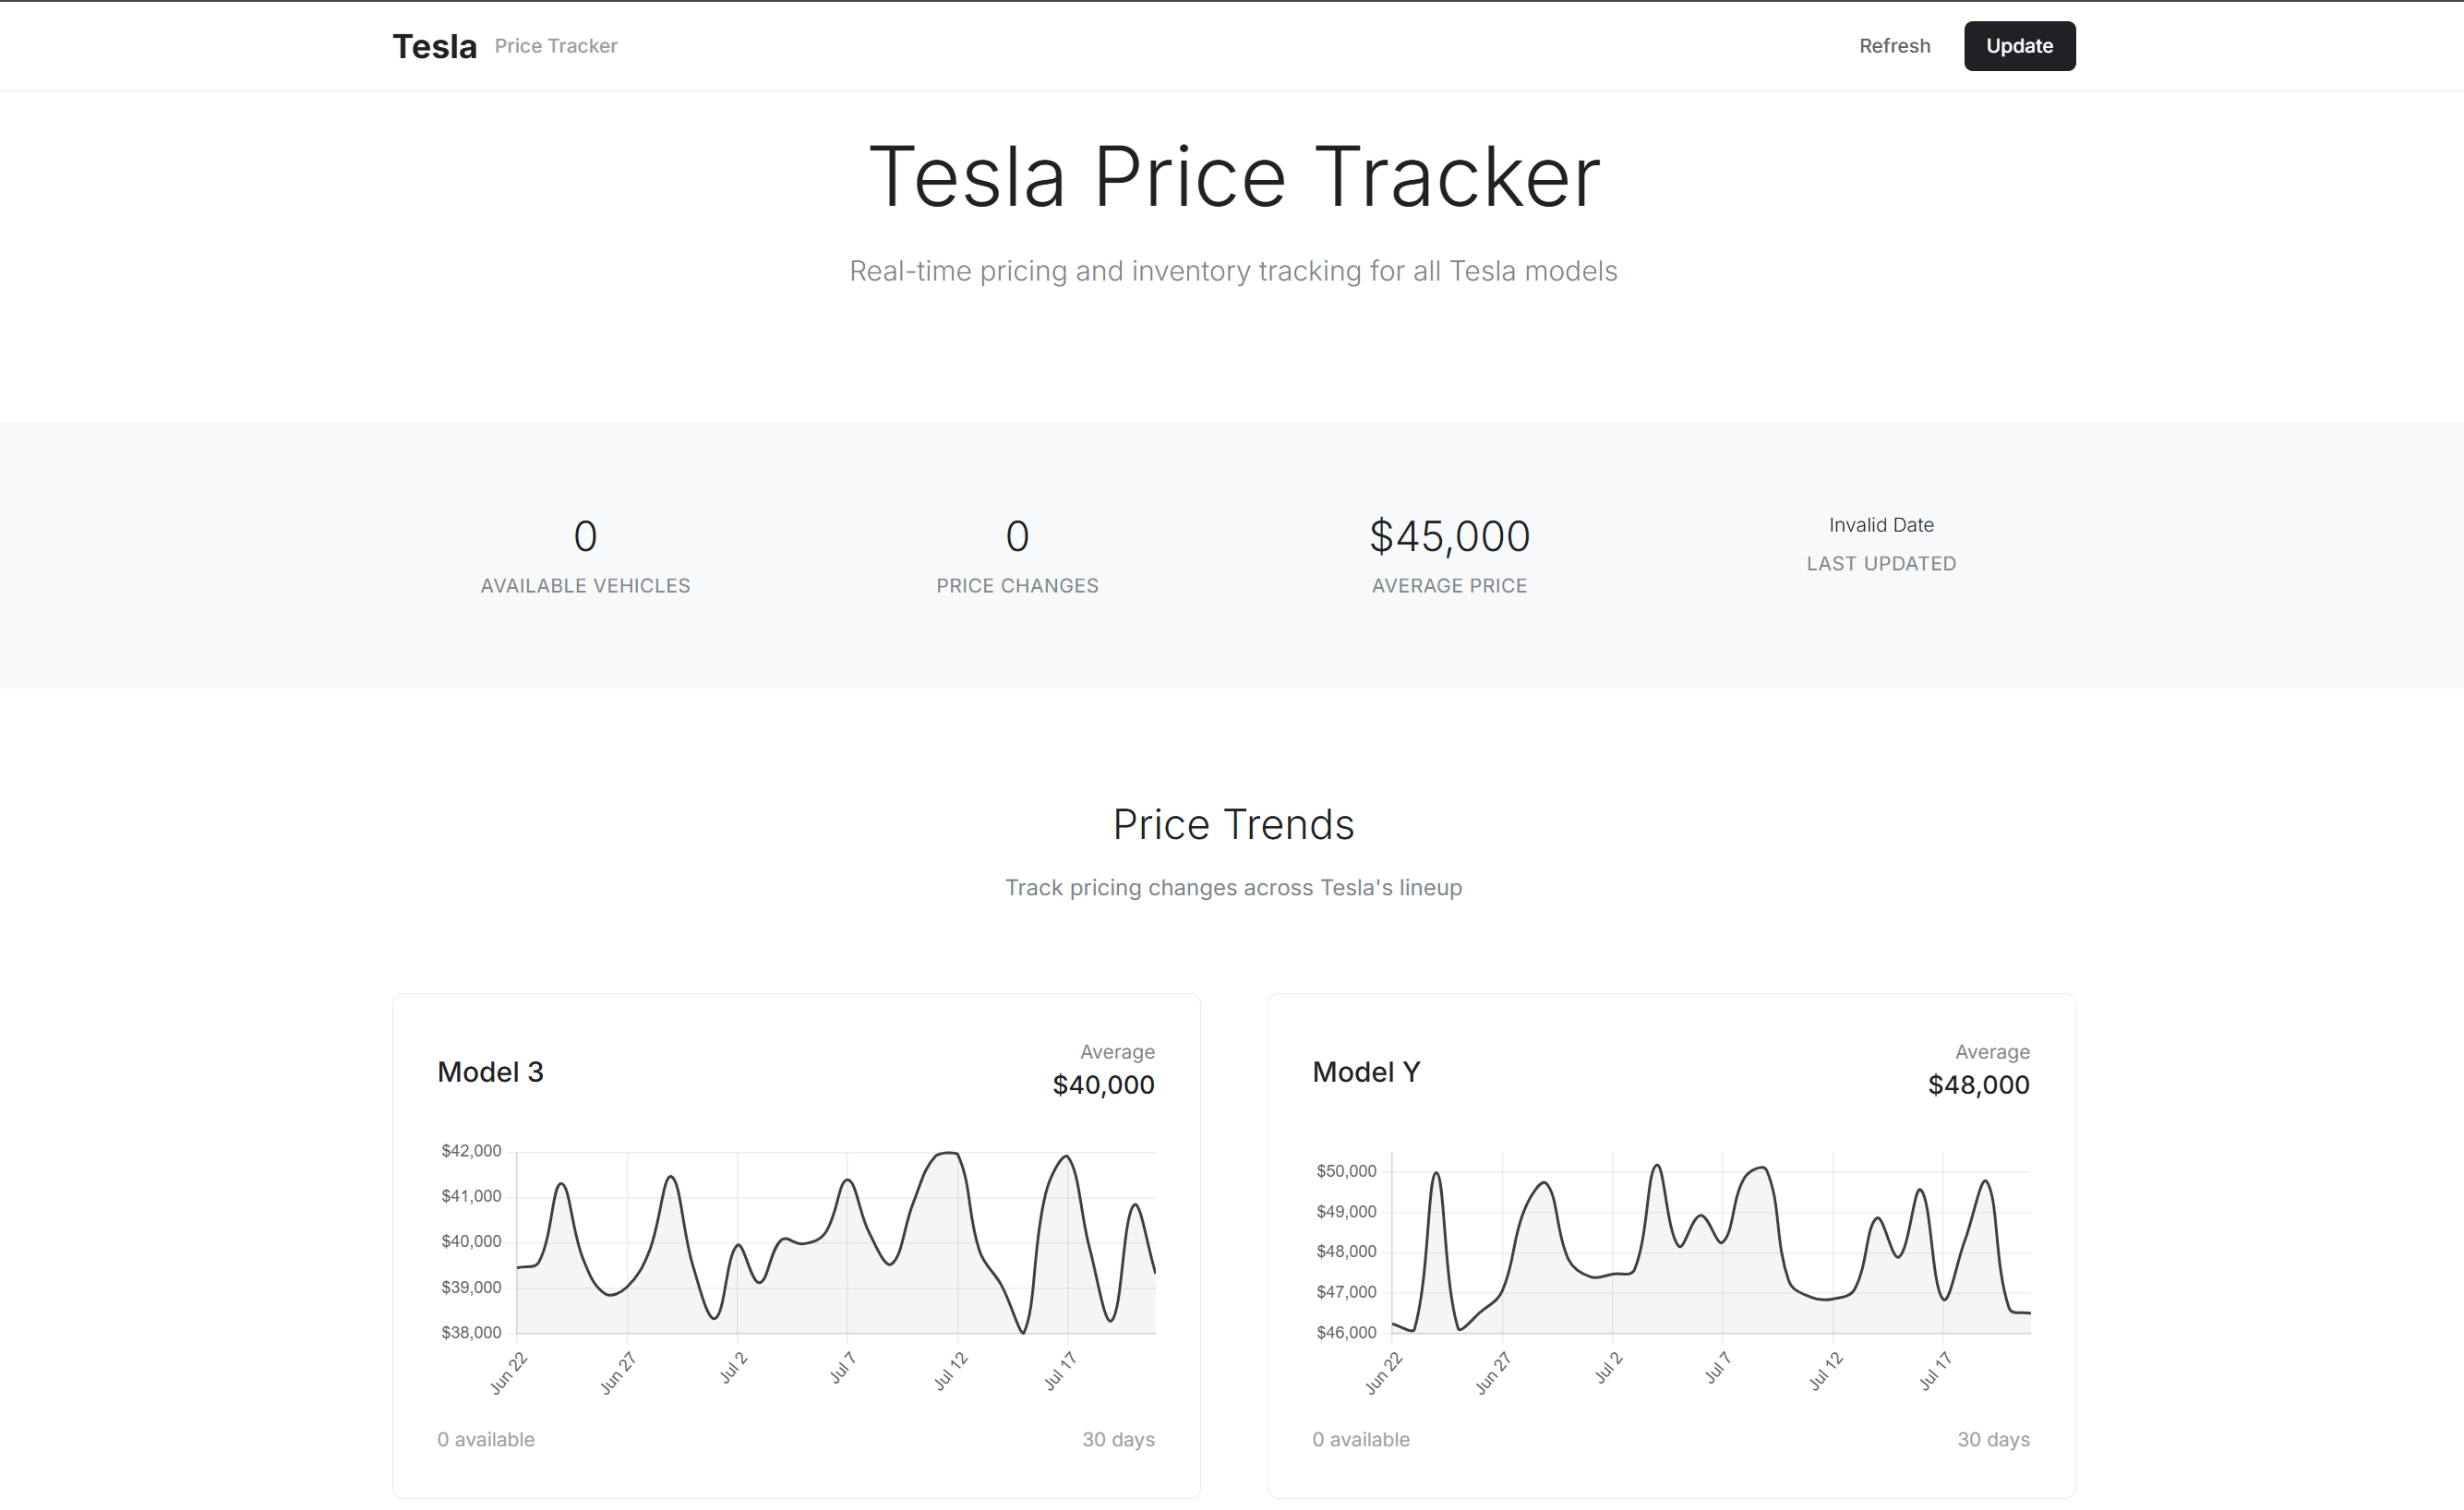Viewport: 2464px width, 1510px height.
Task: Select the Price Trends section heading
Action: (1233, 825)
